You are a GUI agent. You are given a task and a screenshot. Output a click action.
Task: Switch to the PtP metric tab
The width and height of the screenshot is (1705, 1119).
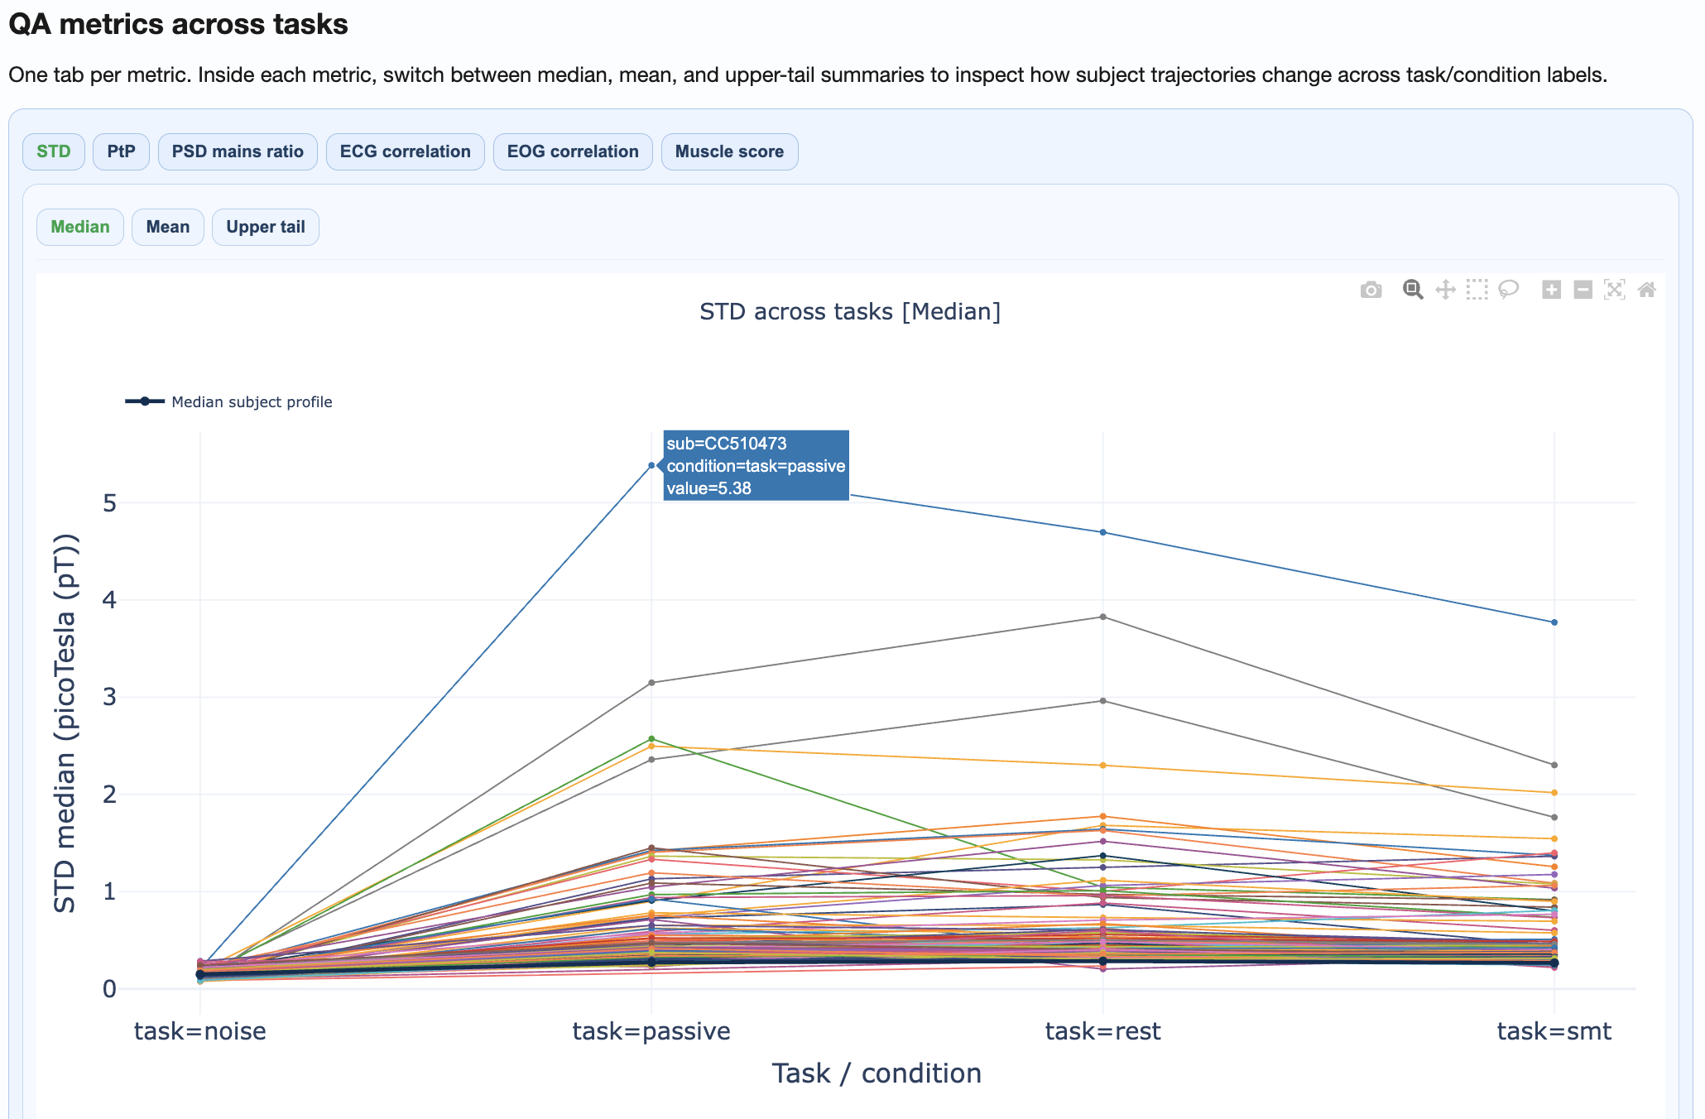[121, 151]
